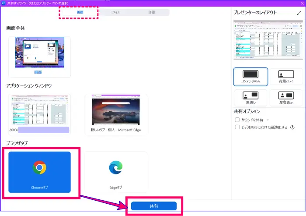Choose the 左右表示 presenter layout

286,97
